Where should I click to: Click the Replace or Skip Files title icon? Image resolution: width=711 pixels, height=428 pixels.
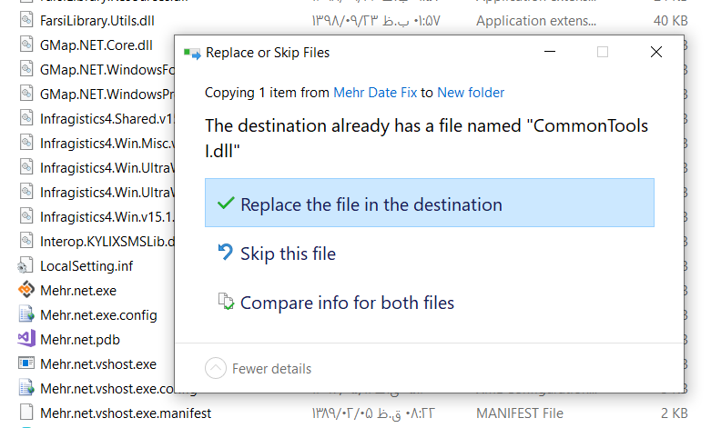pos(192,53)
